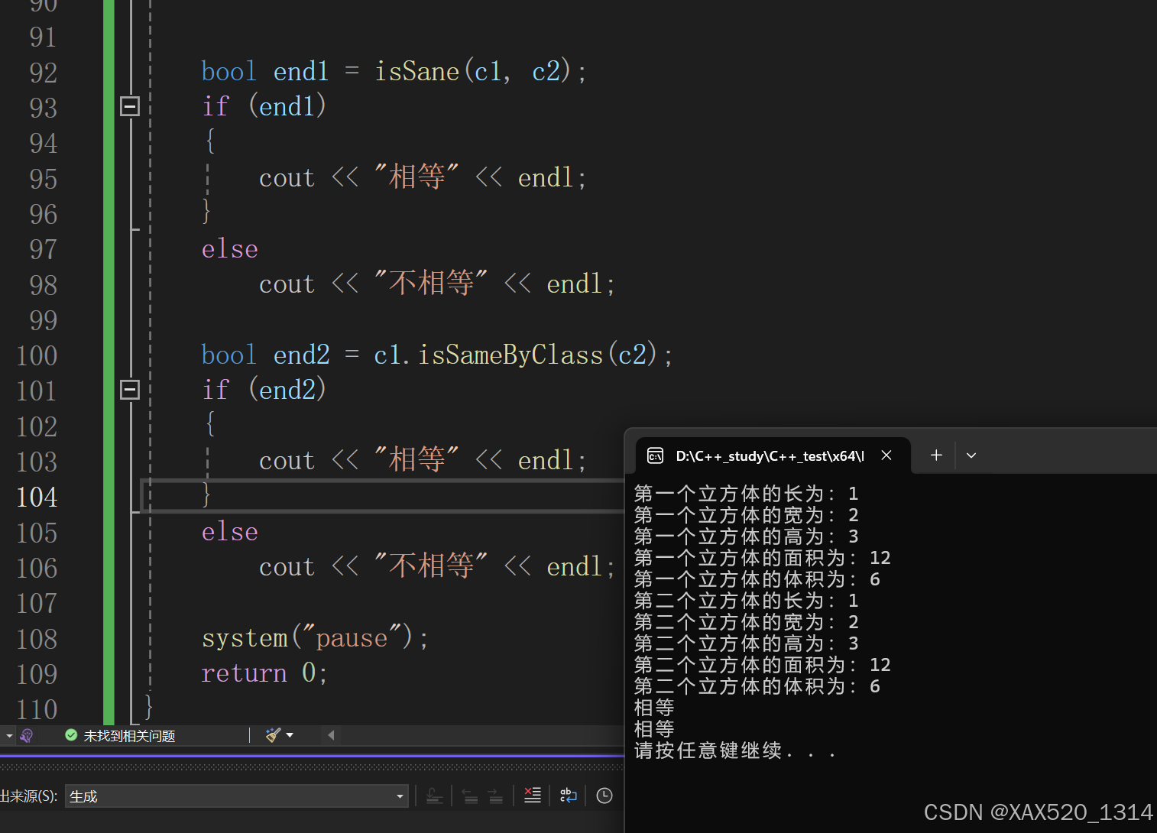This screenshot has width=1157, height=833.
Task: Click the horizontal scrollbar left arrow
Action: (331, 735)
